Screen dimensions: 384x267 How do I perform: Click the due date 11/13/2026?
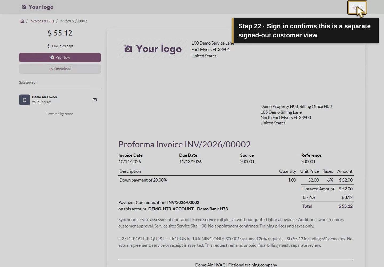click(190, 162)
